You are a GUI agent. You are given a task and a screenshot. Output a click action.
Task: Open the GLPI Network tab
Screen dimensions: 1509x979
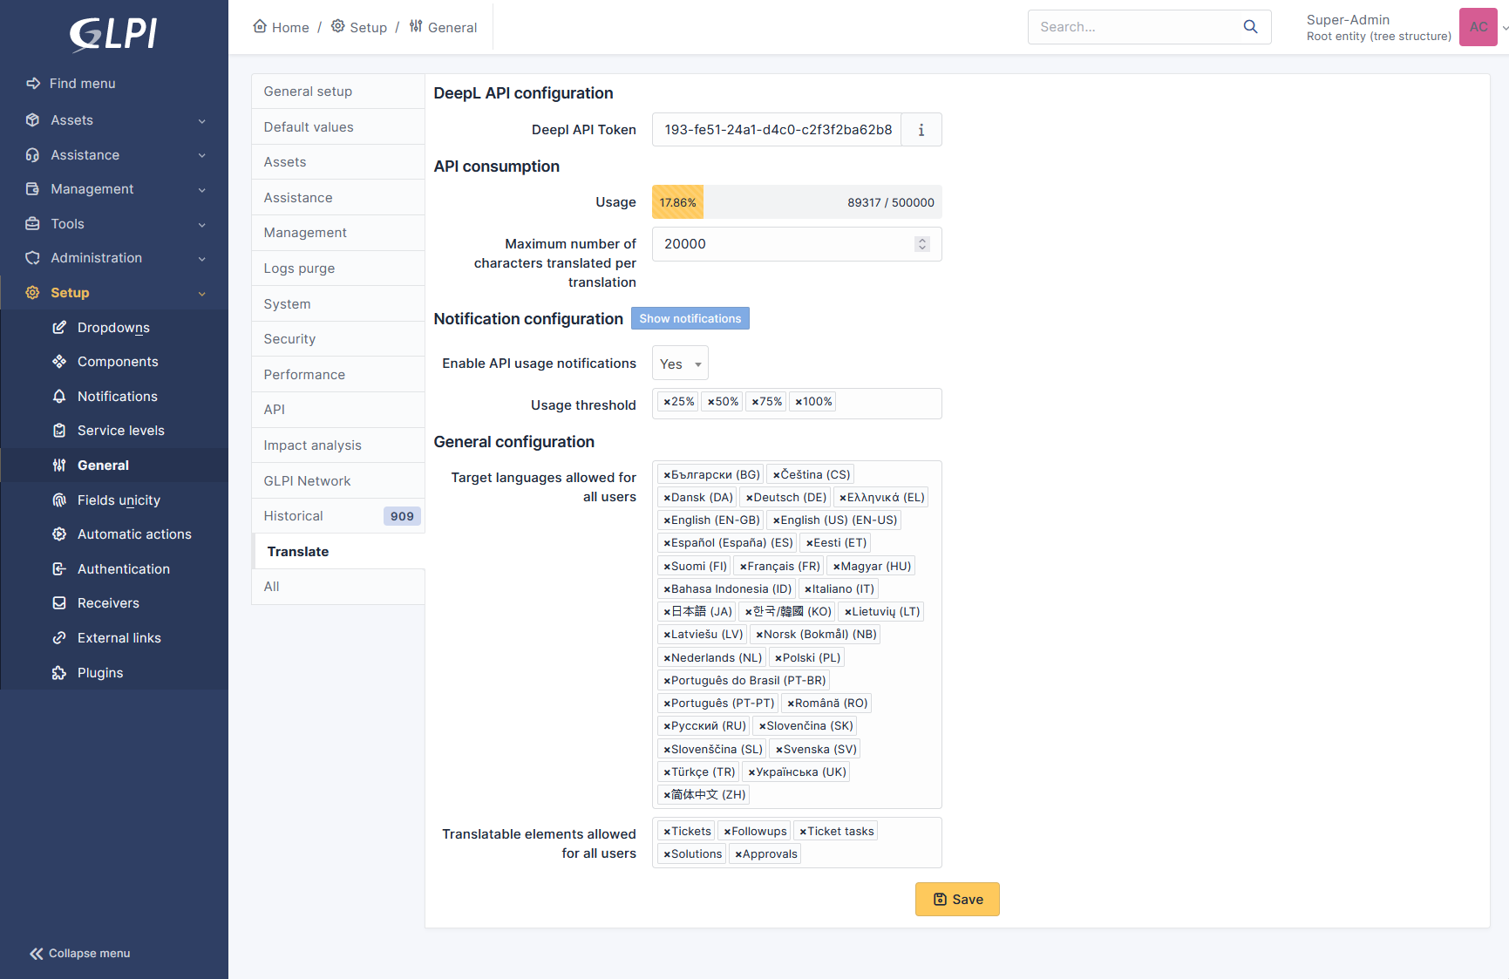(338, 481)
